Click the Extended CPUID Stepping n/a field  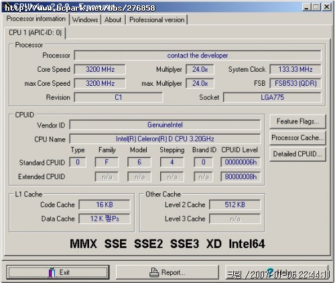click(x=172, y=176)
